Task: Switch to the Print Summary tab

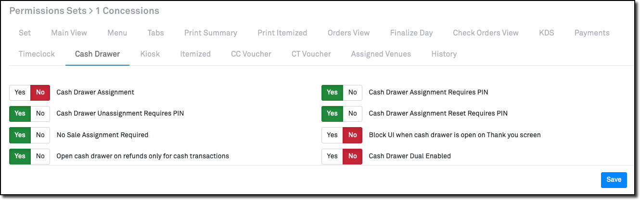Action: coord(210,33)
